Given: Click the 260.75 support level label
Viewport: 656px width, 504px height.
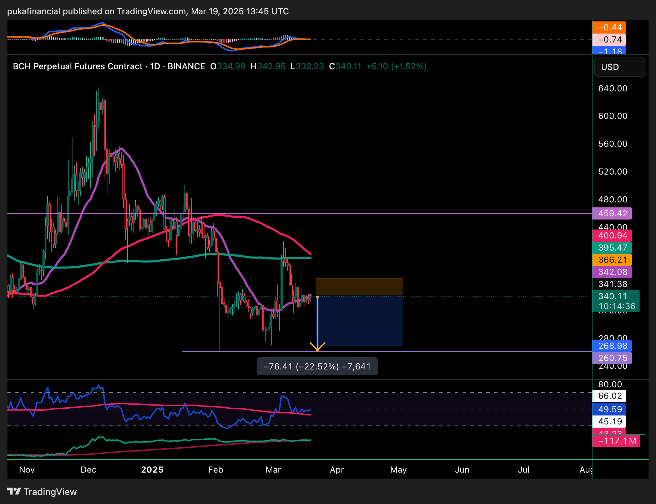Looking at the screenshot, I should [612, 358].
